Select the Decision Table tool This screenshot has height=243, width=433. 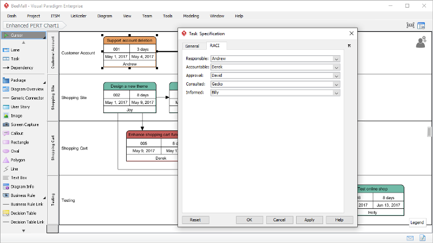click(23, 213)
